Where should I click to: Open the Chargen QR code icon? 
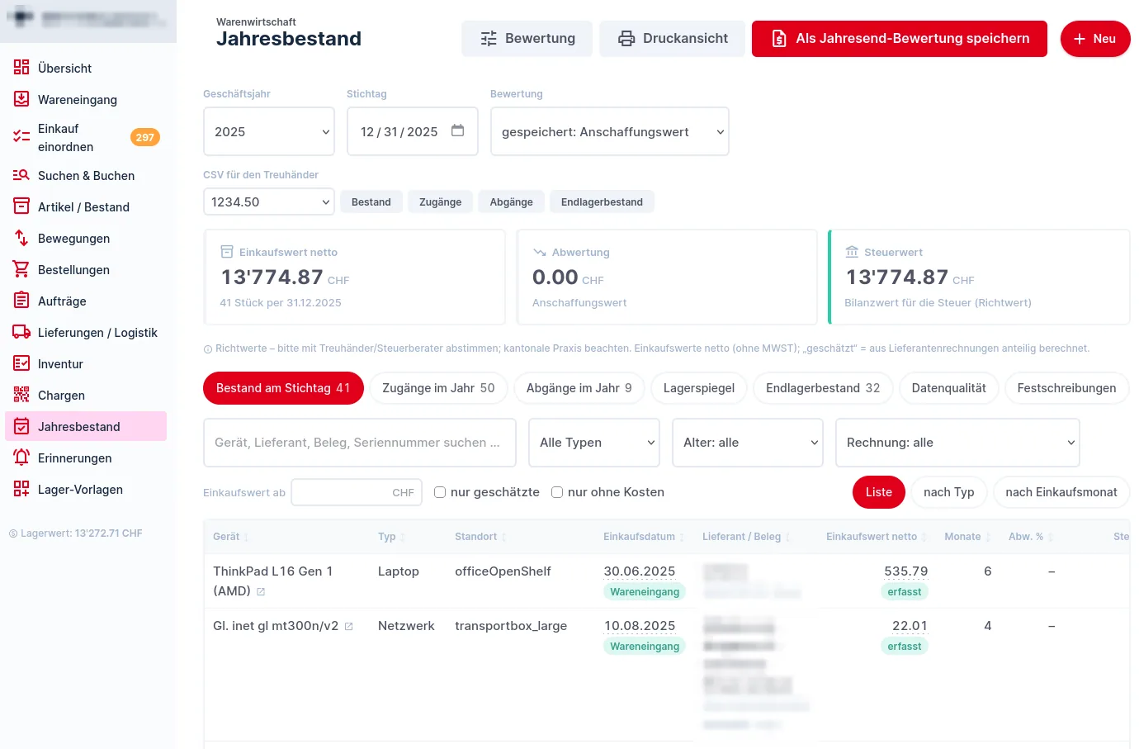tap(21, 395)
